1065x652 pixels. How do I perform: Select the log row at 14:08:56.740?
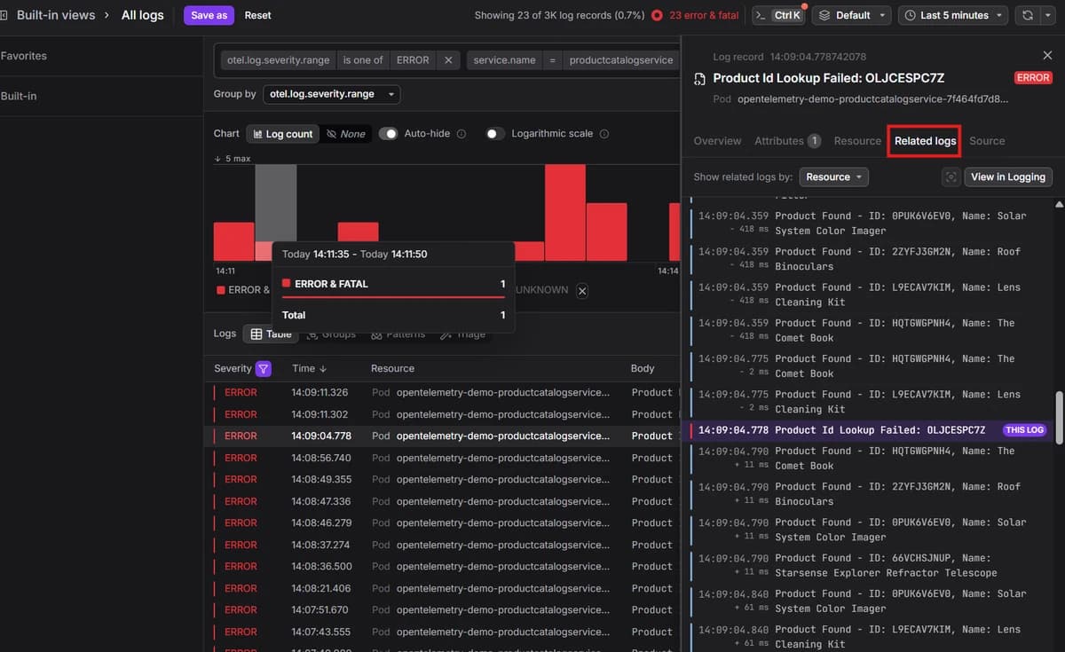click(x=442, y=458)
